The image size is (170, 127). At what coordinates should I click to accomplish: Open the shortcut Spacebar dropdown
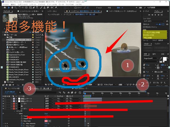154,21
